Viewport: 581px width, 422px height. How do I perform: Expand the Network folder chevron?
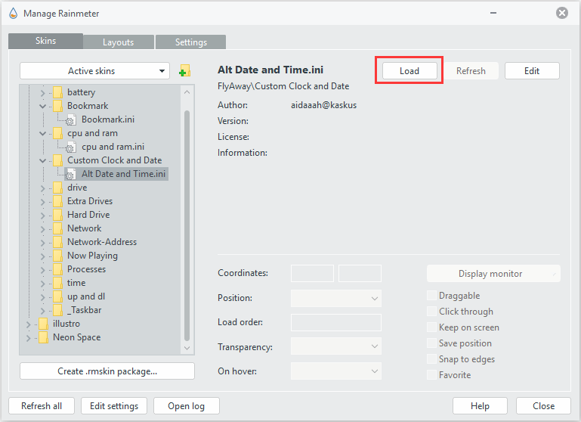coord(42,229)
